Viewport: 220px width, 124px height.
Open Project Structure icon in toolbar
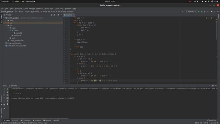tap(215, 12)
